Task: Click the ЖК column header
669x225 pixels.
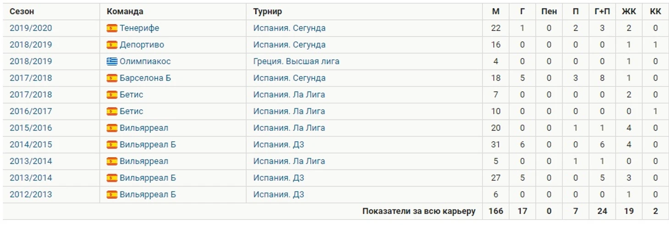Action: (629, 11)
